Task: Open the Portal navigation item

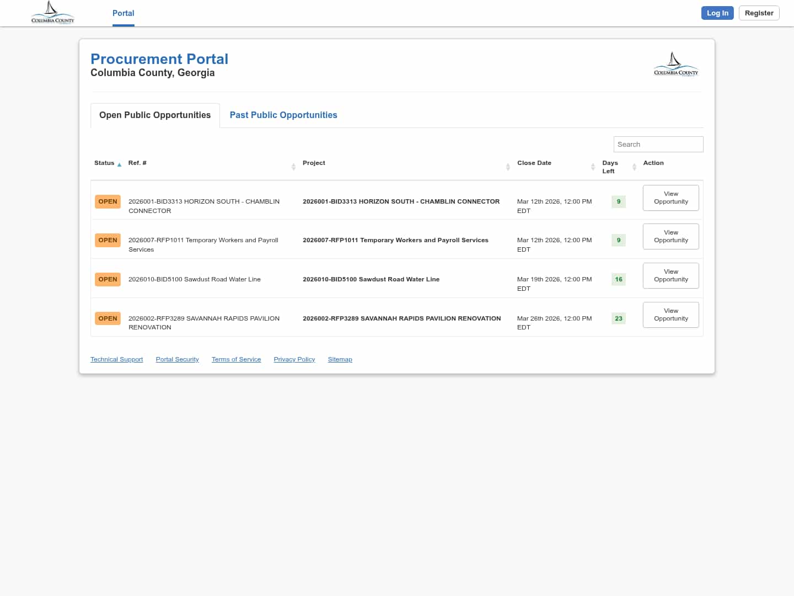Action: (x=123, y=13)
